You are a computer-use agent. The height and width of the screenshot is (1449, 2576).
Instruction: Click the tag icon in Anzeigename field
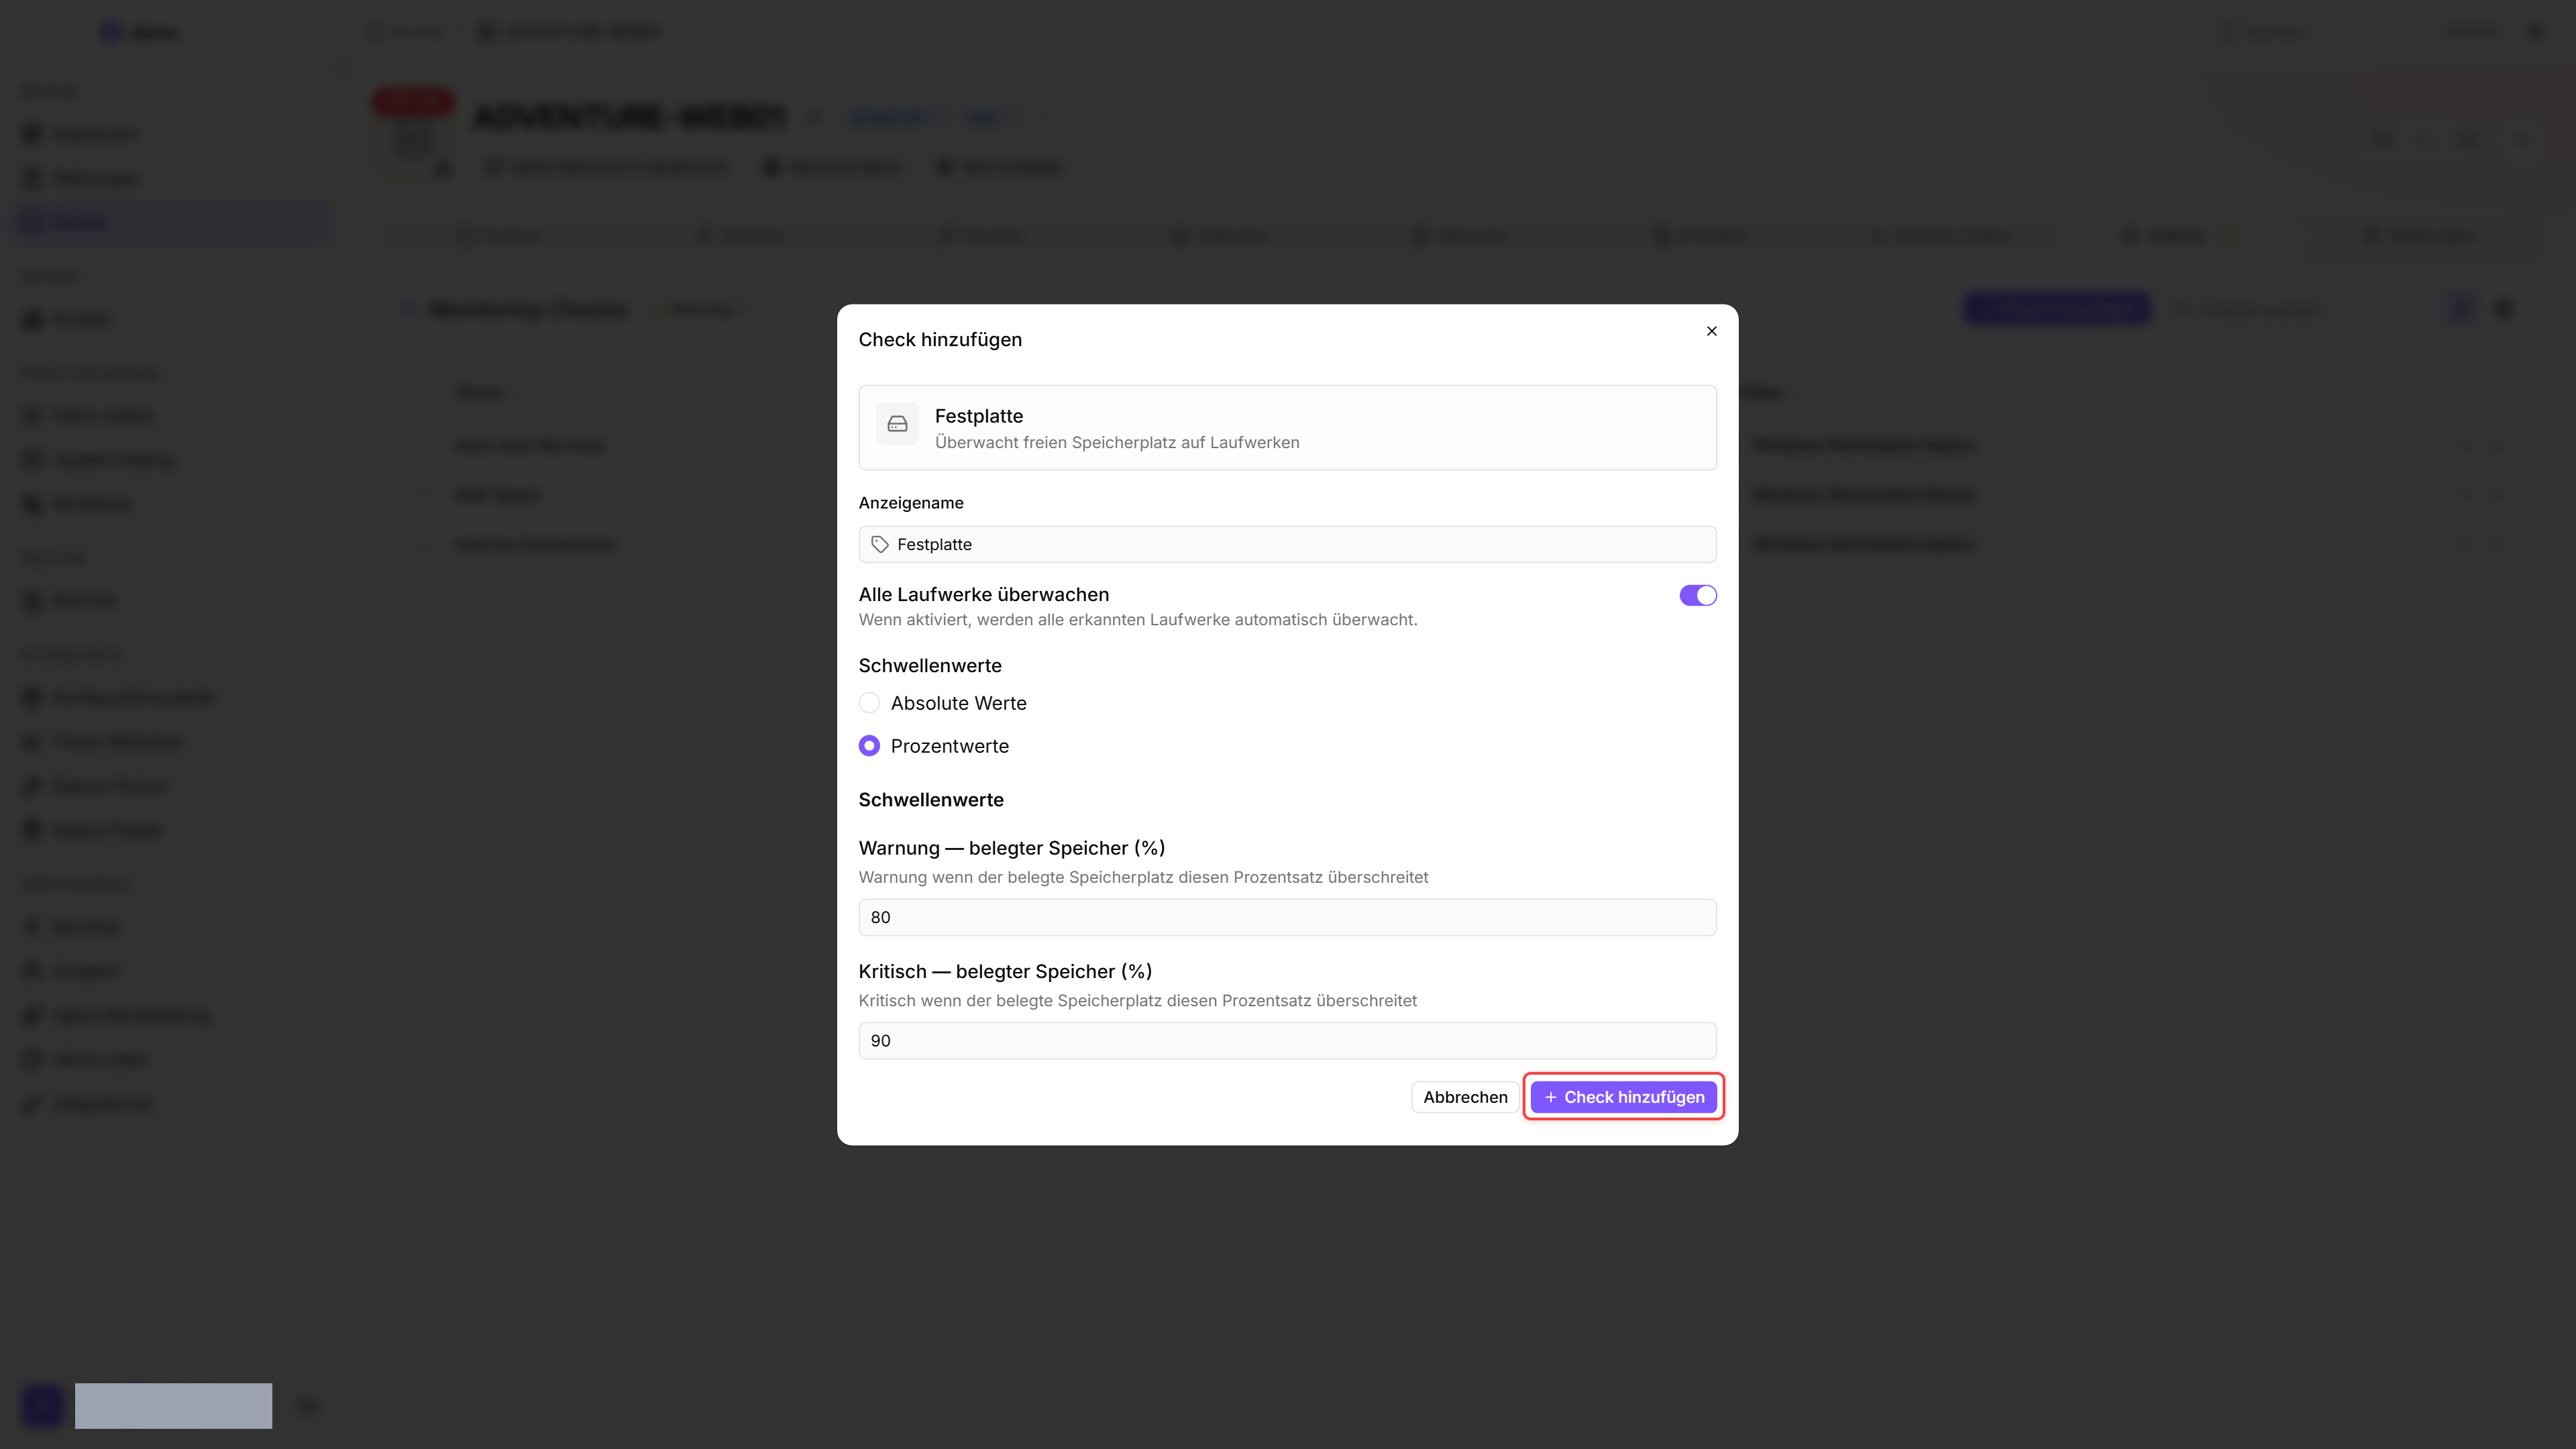pyautogui.click(x=880, y=544)
